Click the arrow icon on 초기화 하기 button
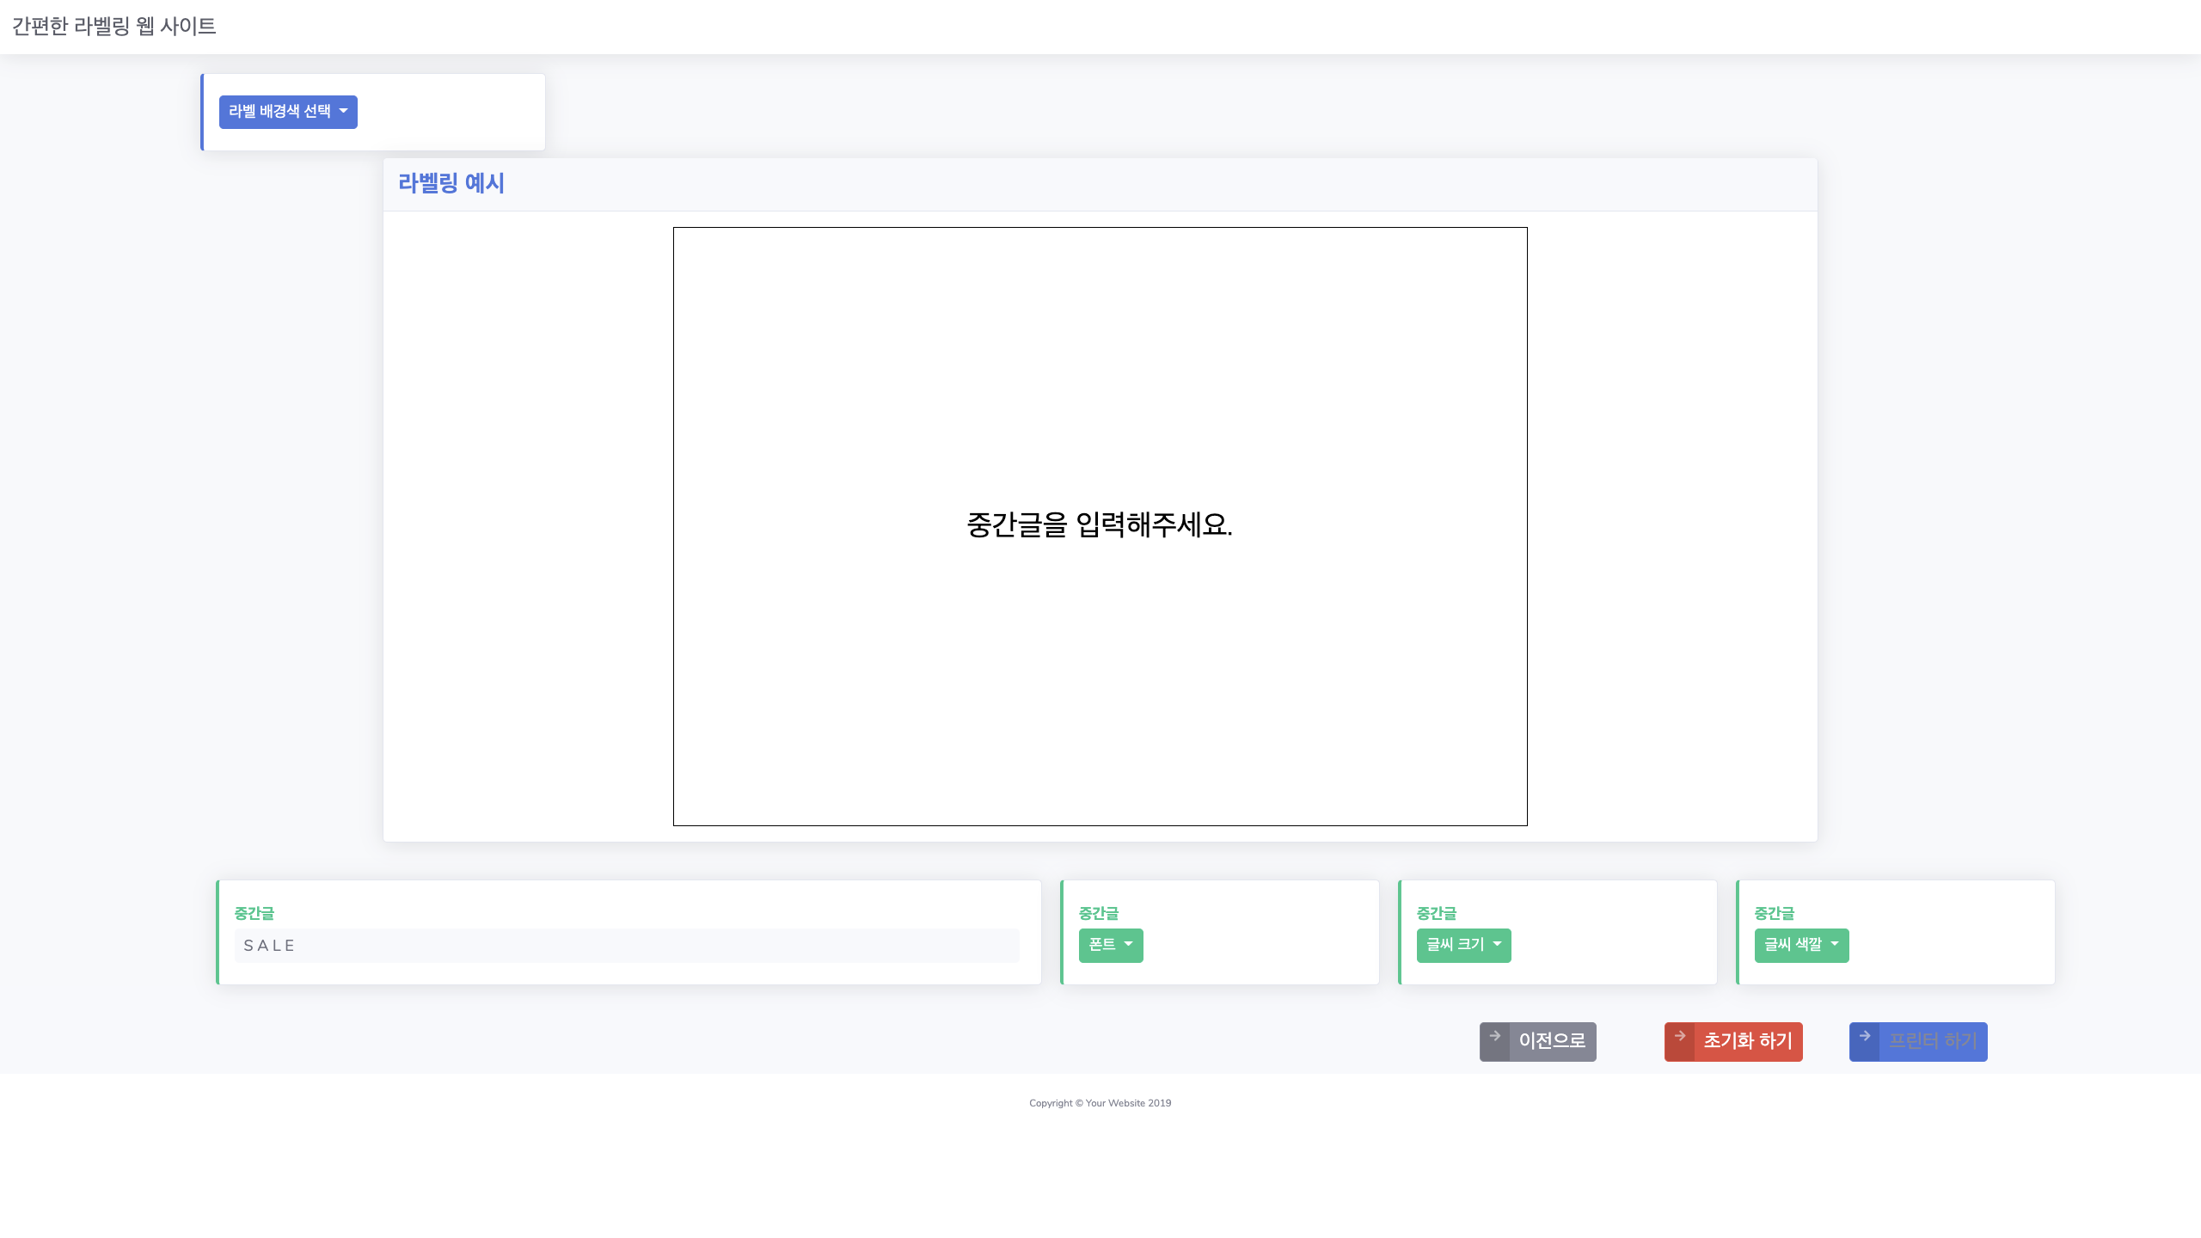The image size is (2201, 1238). pyautogui.click(x=1680, y=1036)
